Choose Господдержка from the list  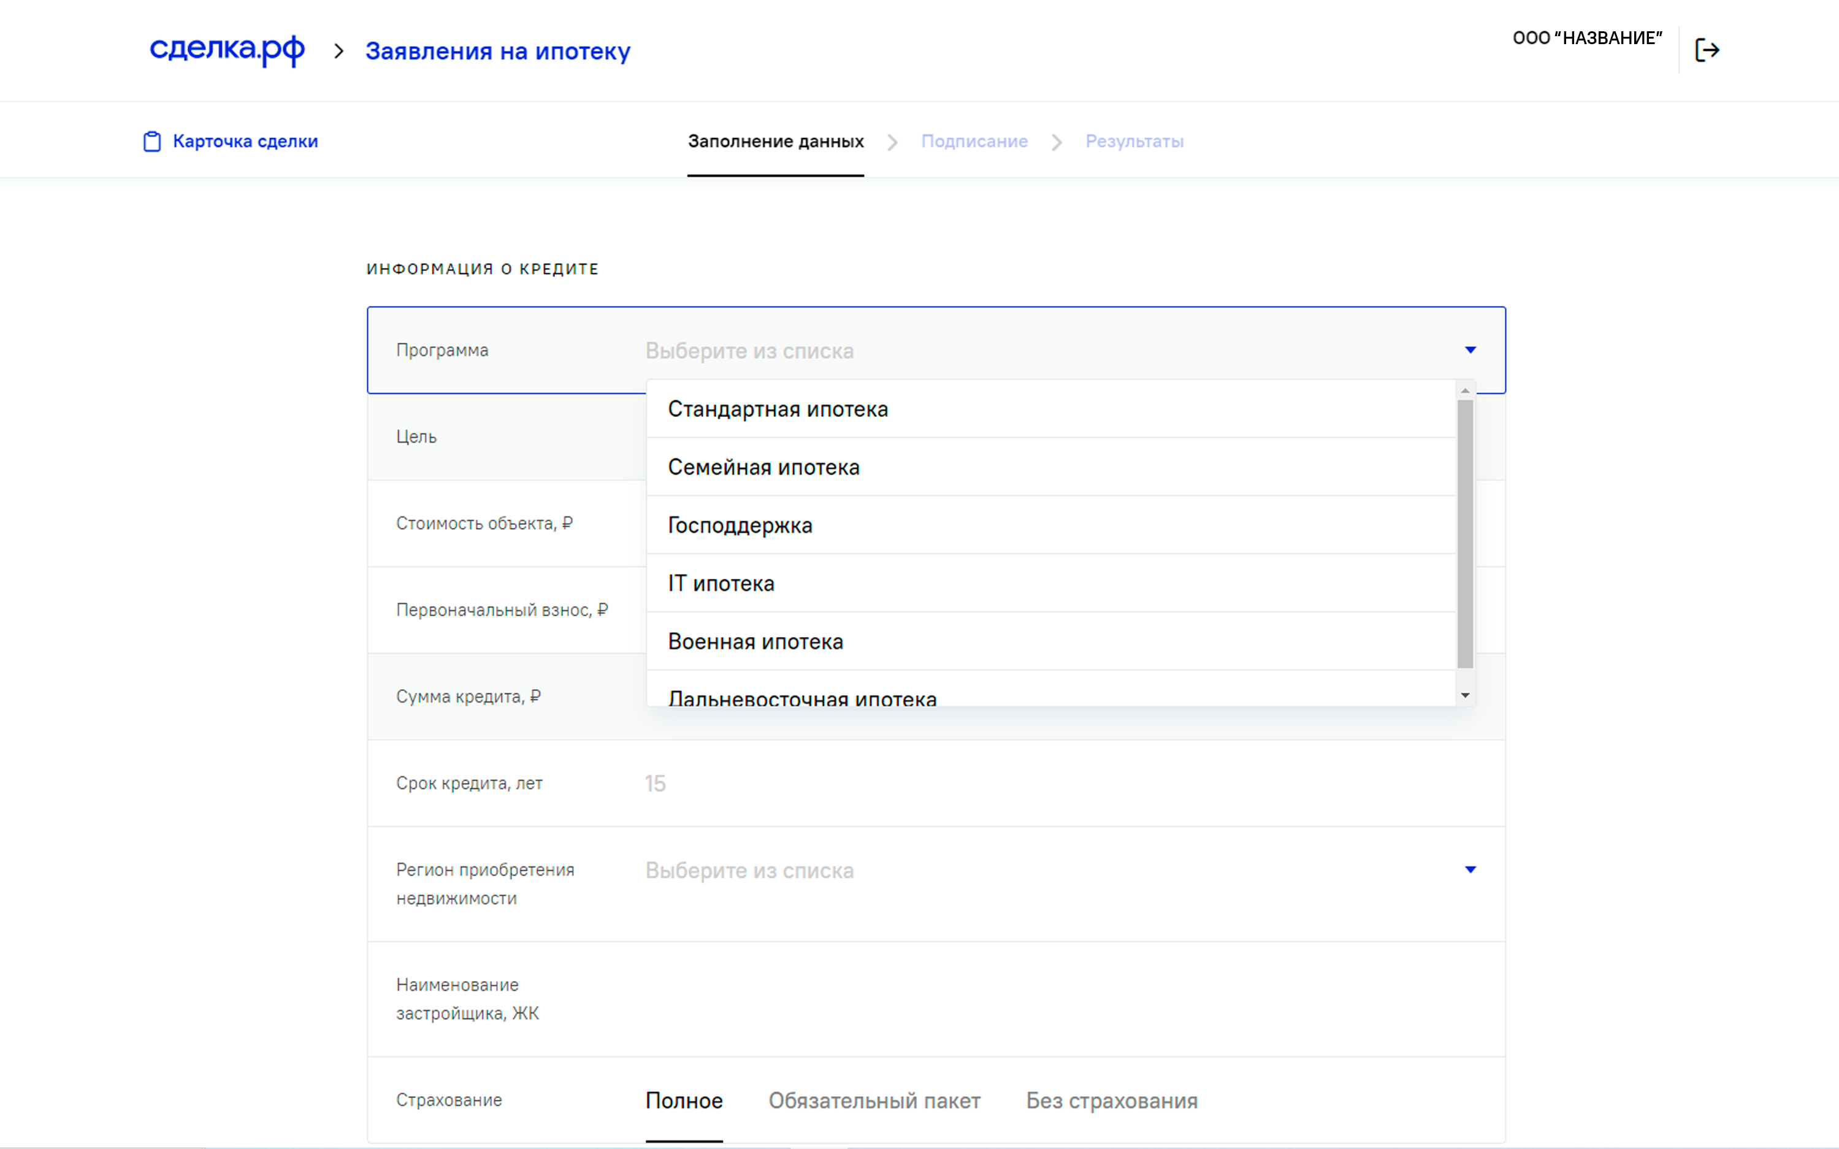pyautogui.click(x=1051, y=525)
